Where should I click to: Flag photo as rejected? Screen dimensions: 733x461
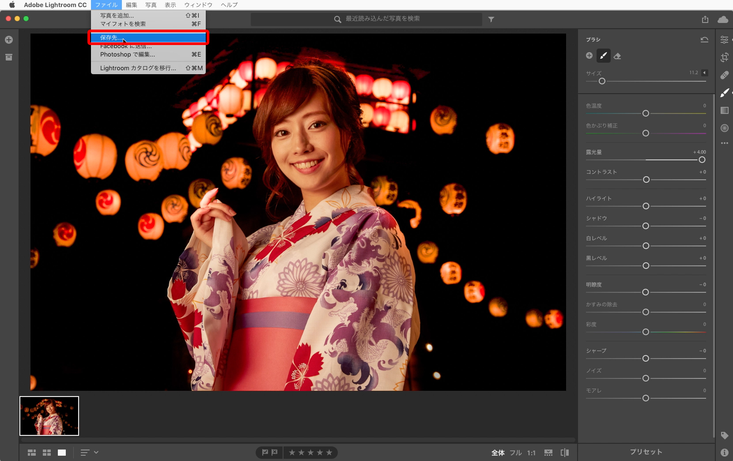pos(275,453)
